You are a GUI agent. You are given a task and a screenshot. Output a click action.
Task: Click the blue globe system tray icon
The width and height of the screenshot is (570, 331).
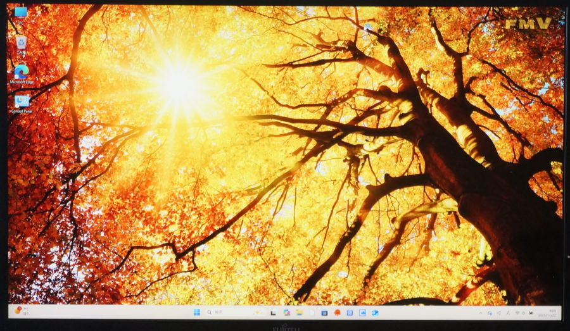[490, 313]
